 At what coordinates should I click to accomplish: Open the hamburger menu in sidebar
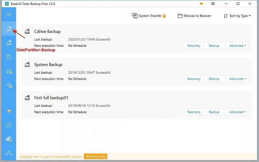pyautogui.click(x=9, y=14)
